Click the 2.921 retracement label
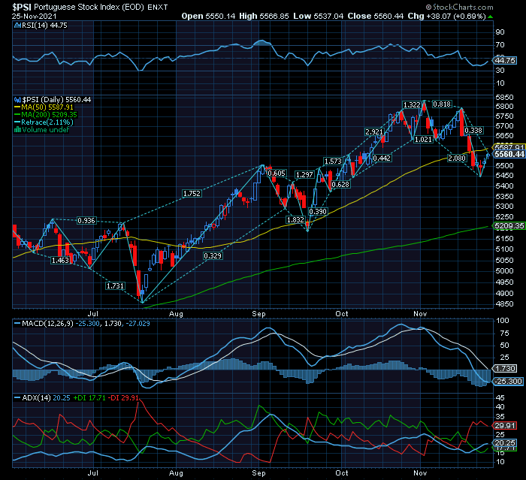Image resolution: width=526 pixels, height=480 pixels. click(374, 132)
